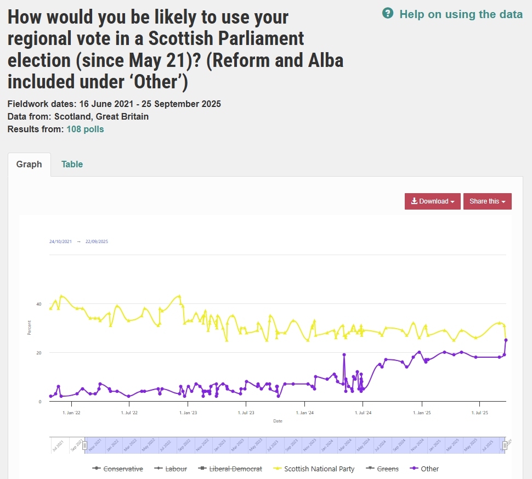Click the left handle of the date navigator
This screenshot has height=479, width=532.
[x=84, y=446]
